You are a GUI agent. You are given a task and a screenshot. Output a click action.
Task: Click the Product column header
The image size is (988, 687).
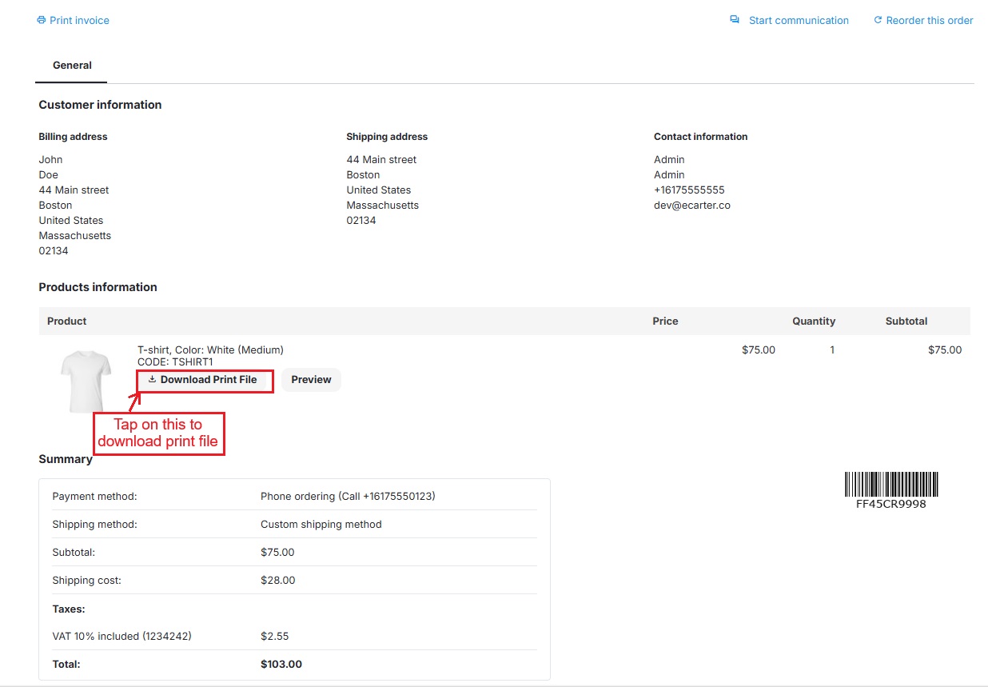(66, 322)
